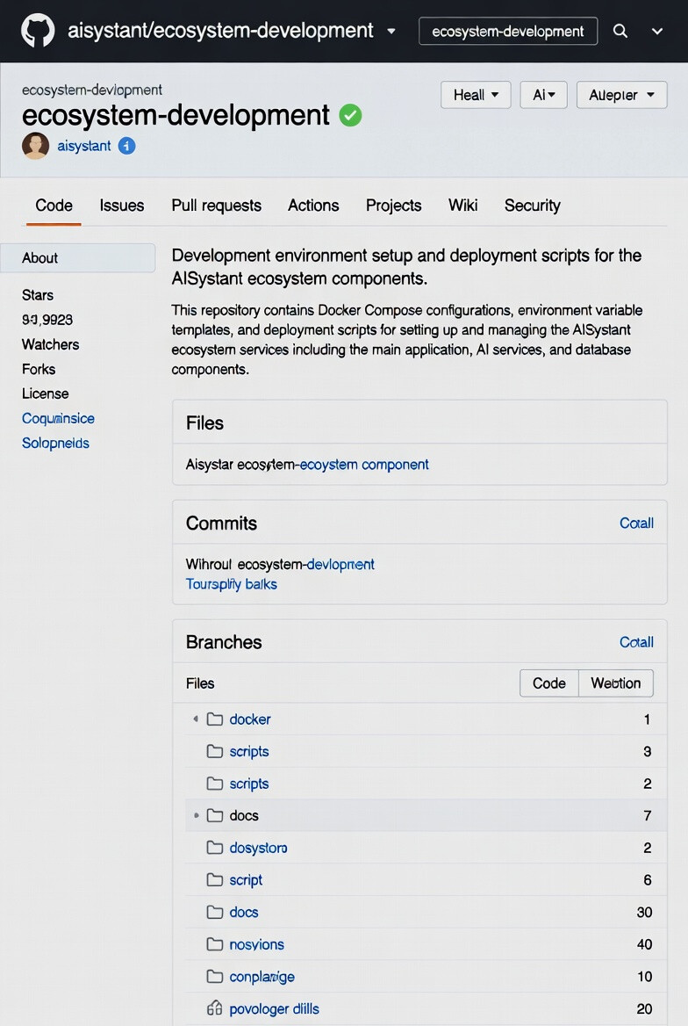Expand the Aliepier dropdown menu

click(621, 95)
